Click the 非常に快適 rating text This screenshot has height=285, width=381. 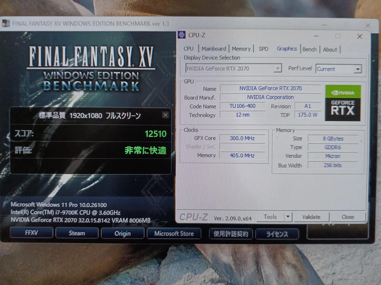point(146,151)
